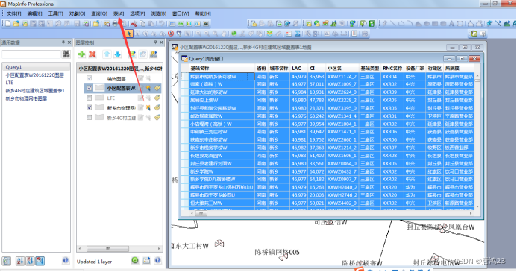Click the green plus Add Layer icon
The width and height of the screenshot is (517, 272).
[x=81, y=54]
